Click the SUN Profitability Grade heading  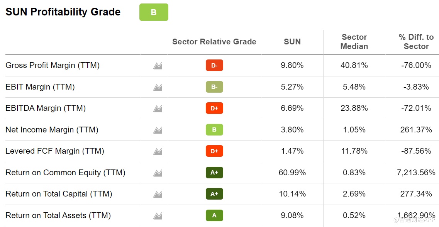click(x=63, y=12)
